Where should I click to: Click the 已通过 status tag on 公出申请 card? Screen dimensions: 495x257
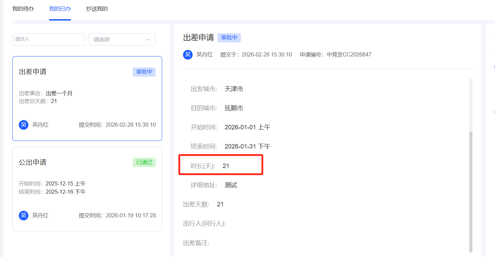coord(144,162)
